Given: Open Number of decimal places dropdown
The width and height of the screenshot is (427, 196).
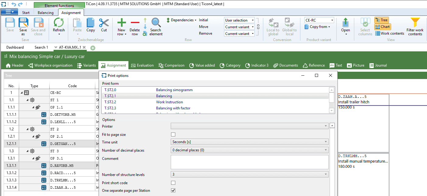Looking at the screenshot, I should click(250, 150).
